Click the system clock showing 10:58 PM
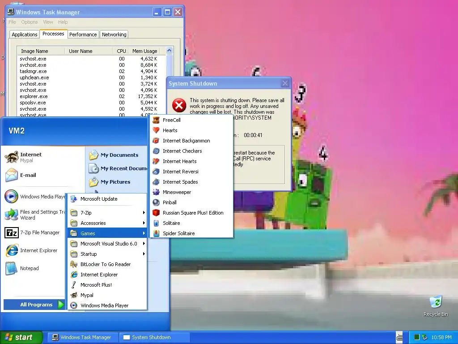Screen dimensions: 458x344 tap(441, 337)
